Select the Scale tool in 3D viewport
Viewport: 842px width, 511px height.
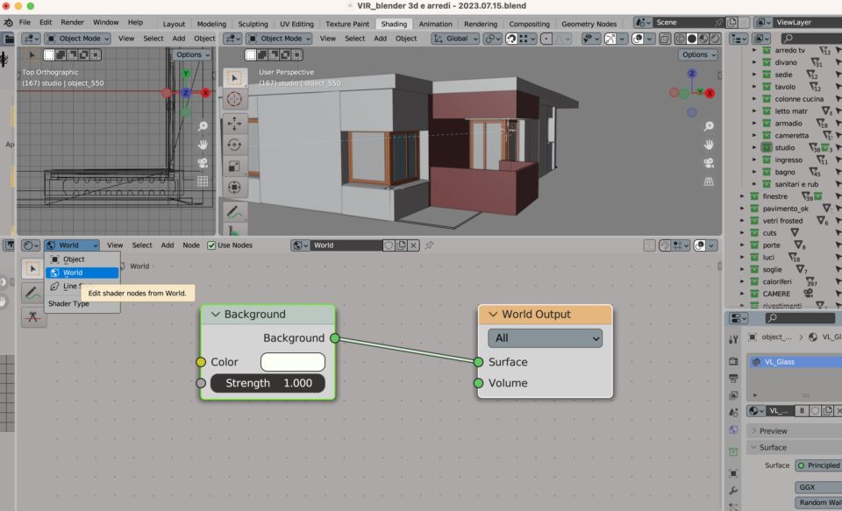(x=234, y=166)
